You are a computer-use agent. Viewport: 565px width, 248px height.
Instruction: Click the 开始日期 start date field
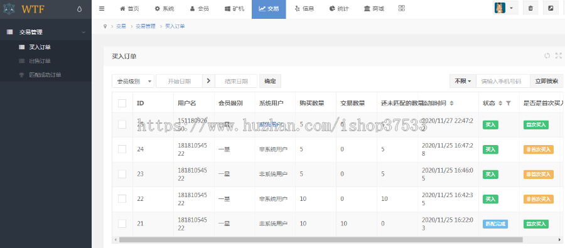(x=179, y=81)
